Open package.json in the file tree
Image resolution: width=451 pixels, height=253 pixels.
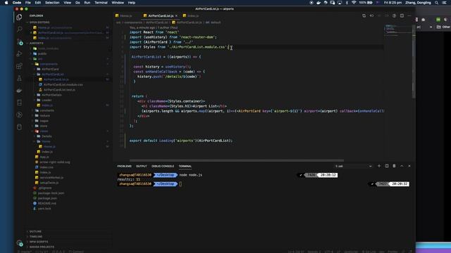click(47, 198)
